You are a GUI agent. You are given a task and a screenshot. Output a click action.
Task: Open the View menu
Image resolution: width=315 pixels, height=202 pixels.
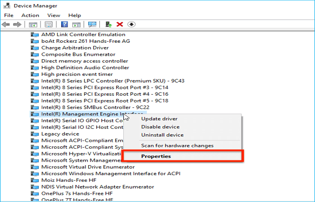[54, 15]
